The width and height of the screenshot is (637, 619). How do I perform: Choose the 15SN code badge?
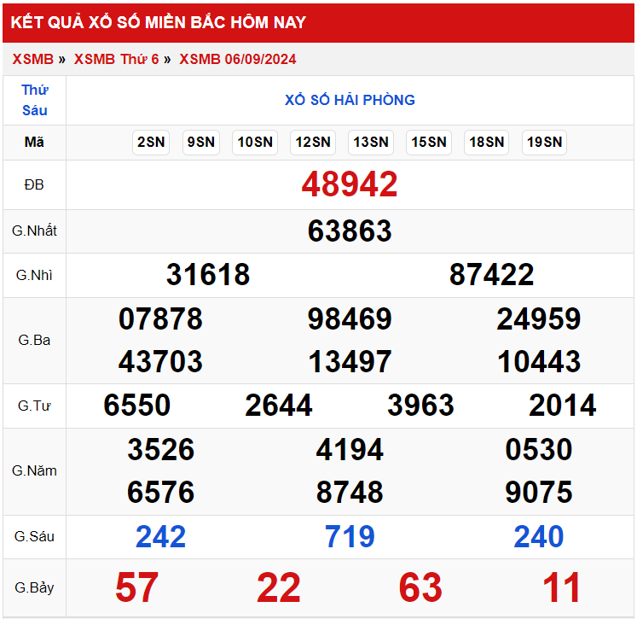point(428,143)
